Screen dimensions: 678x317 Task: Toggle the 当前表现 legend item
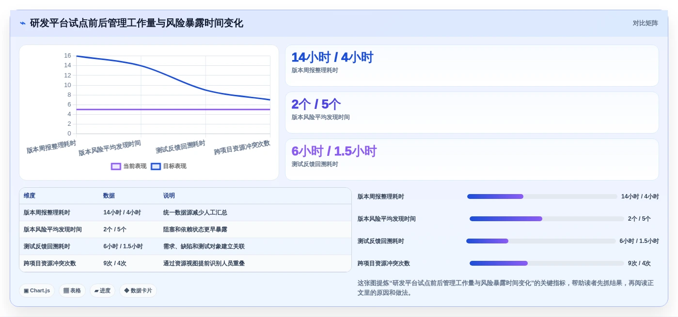(129, 166)
